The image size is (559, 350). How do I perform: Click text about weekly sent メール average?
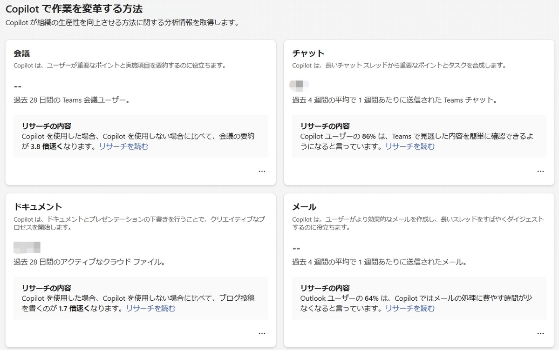(x=380, y=262)
